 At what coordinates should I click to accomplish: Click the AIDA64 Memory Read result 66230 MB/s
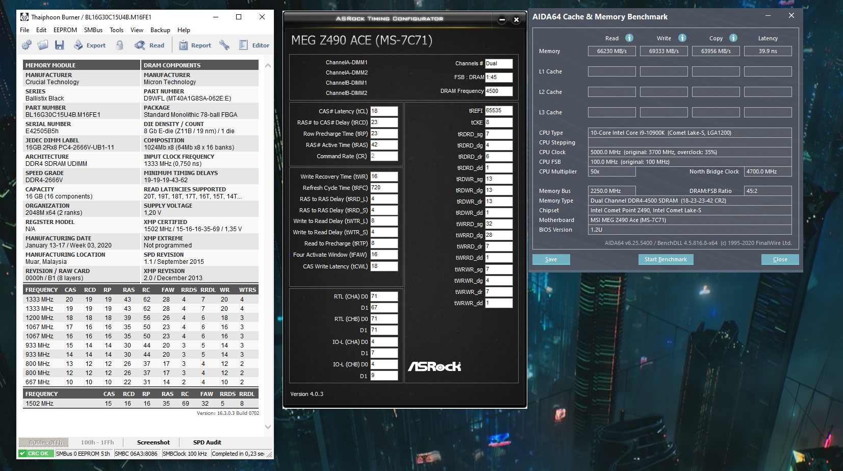tap(612, 51)
